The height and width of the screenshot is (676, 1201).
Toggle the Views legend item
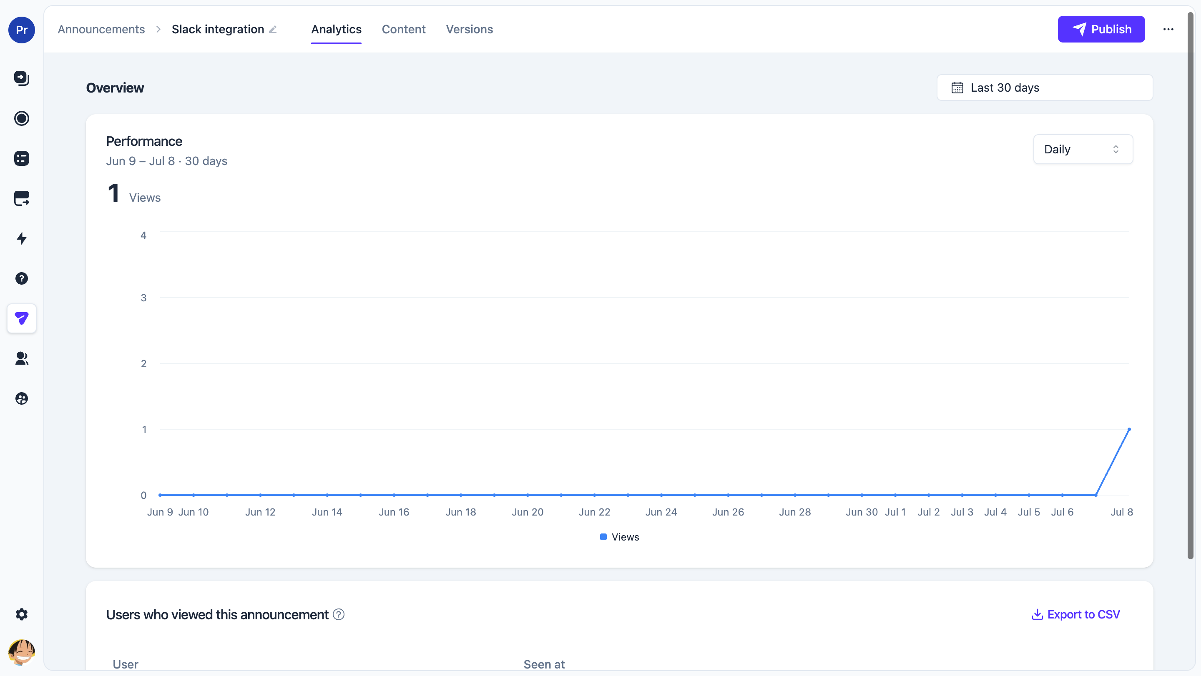[x=619, y=537]
